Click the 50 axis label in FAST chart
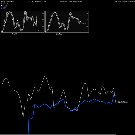This screenshot has height=135, width=135. pos(43,20)
